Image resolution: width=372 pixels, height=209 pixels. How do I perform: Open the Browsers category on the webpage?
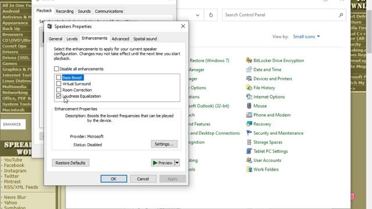(12, 34)
